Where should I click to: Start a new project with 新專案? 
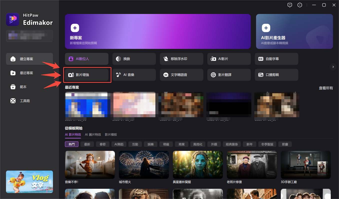click(158, 31)
